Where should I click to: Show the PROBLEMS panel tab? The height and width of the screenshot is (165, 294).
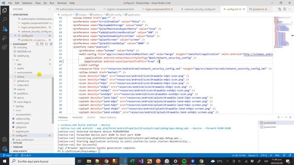tap(78, 117)
